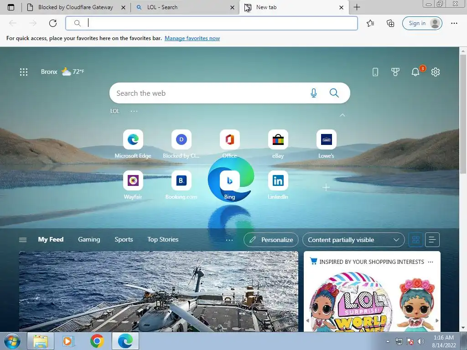The image size is (467, 350).
Task: Close the Blocked by Cloudflare Gateway tab
Action: pos(123,7)
